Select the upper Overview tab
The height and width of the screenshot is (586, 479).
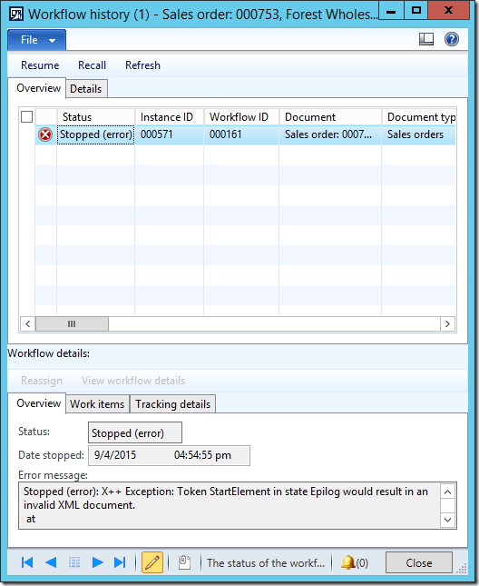(38, 88)
